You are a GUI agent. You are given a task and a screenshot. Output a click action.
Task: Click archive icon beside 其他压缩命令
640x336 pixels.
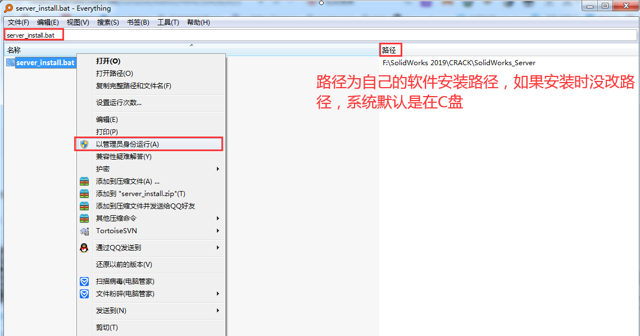pyautogui.click(x=84, y=219)
